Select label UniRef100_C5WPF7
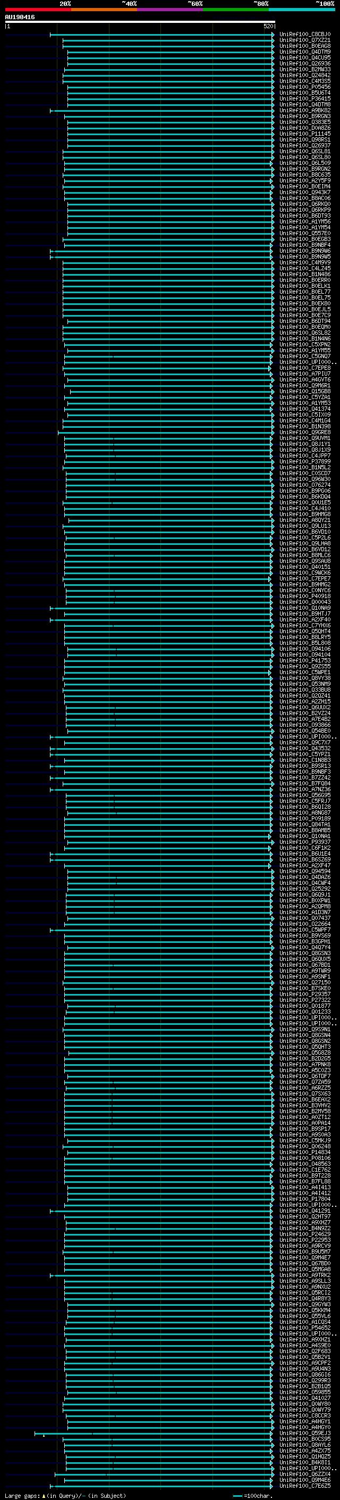 [305, 930]
